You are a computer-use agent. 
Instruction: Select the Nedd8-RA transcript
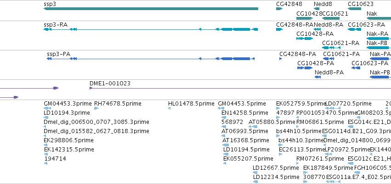[317, 29]
